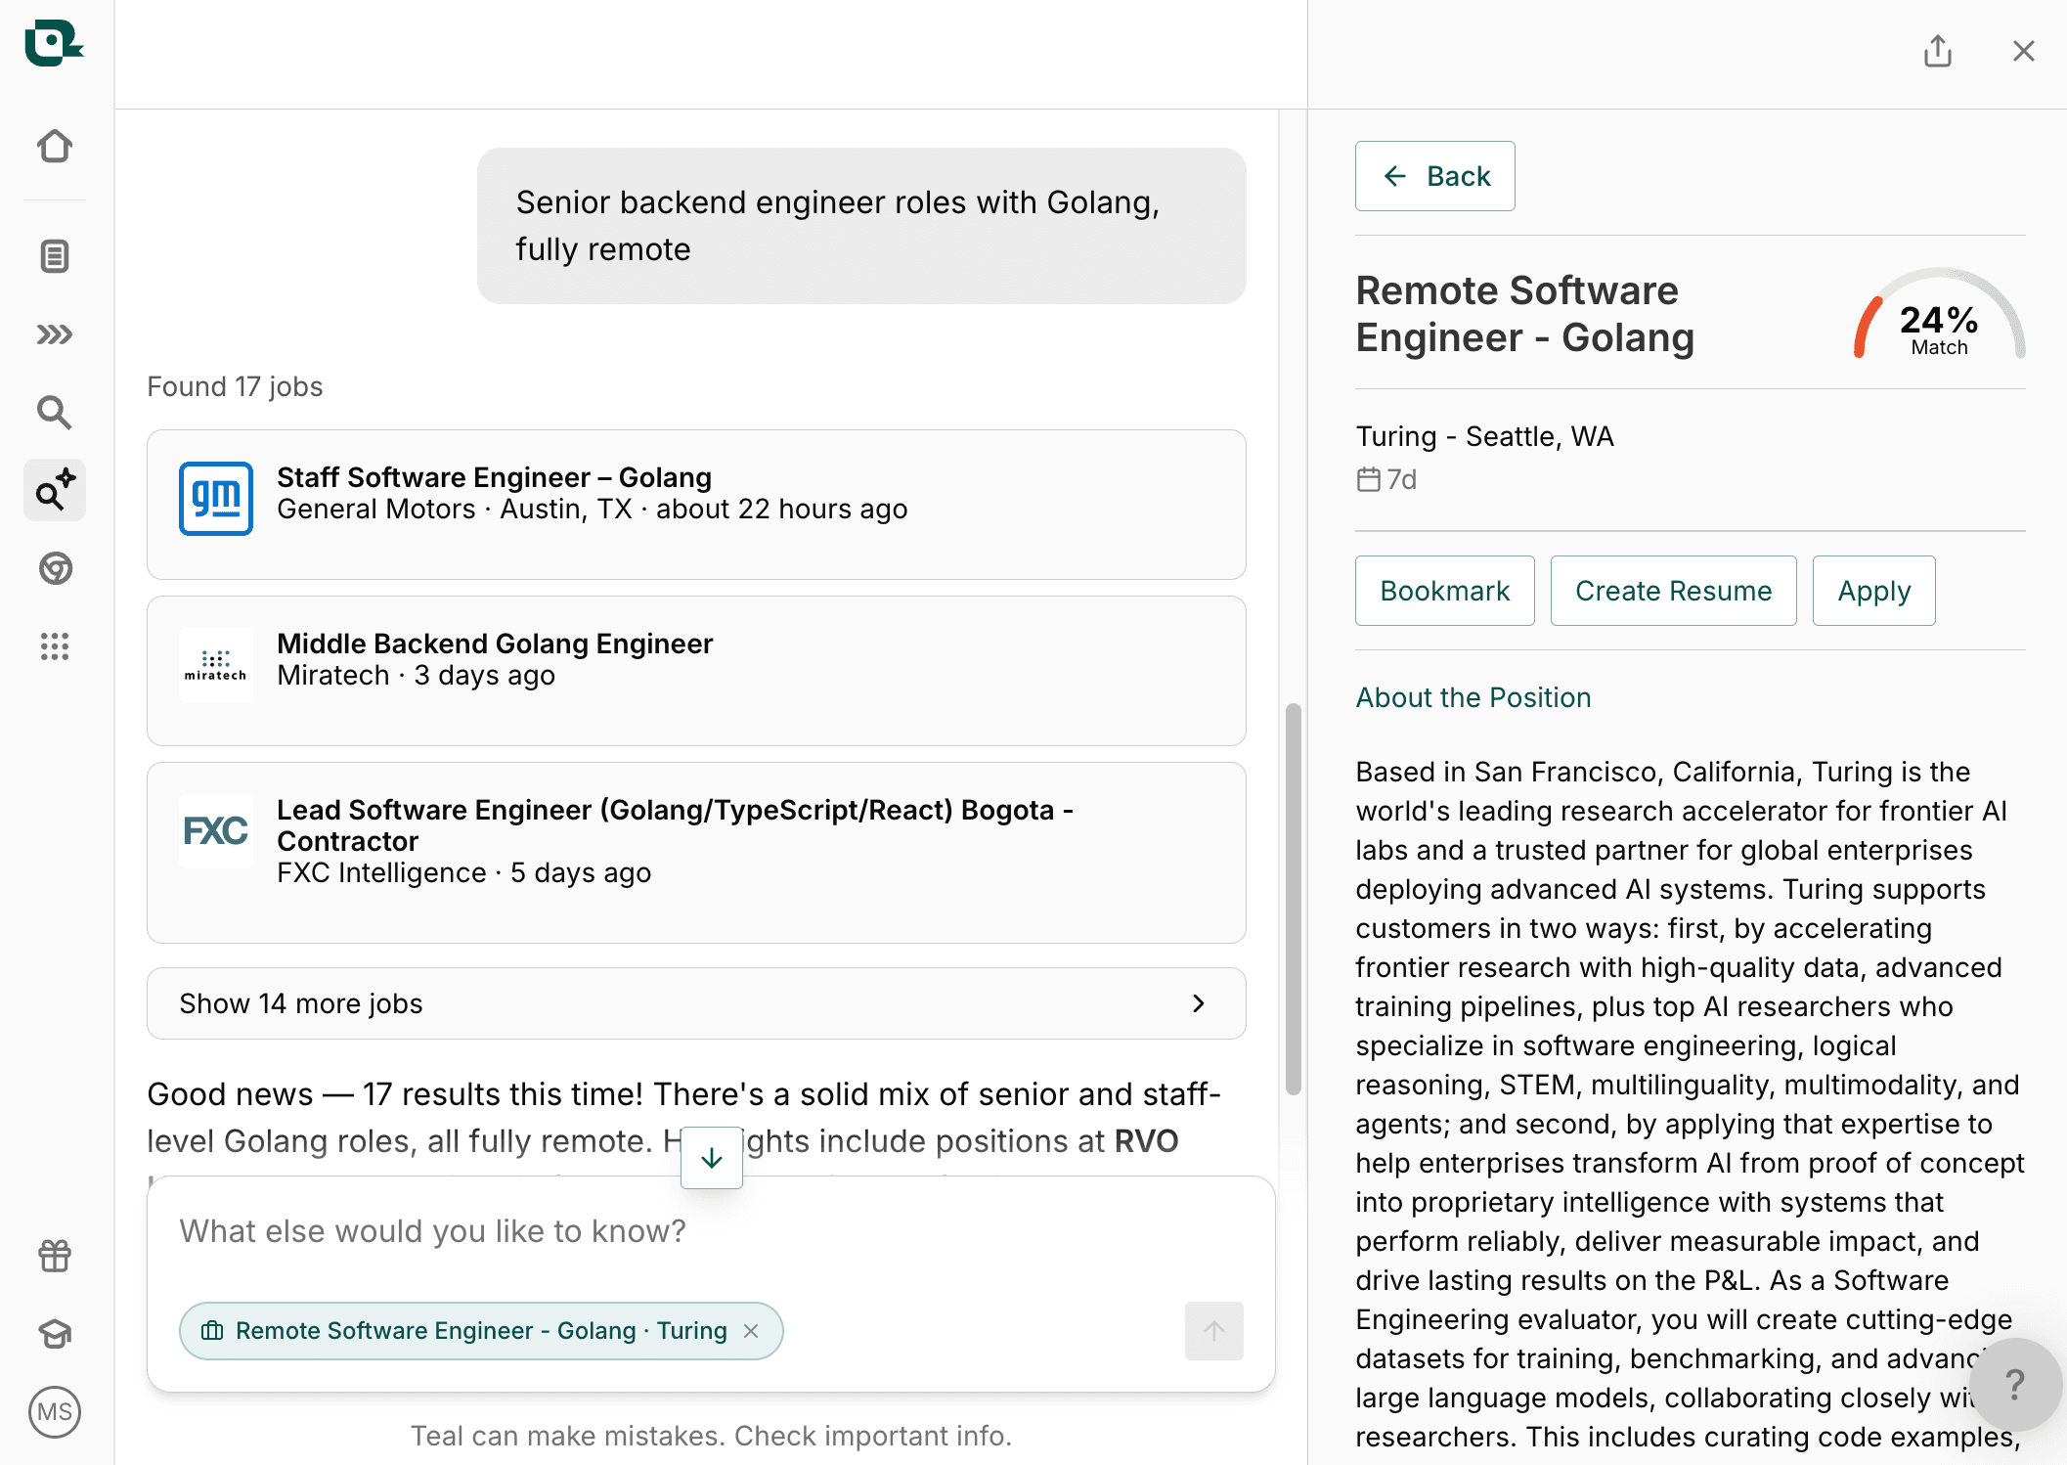The width and height of the screenshot is (2067, 1465).
Task: Click the 7d posted date
Action: [x=1387, y=479]
